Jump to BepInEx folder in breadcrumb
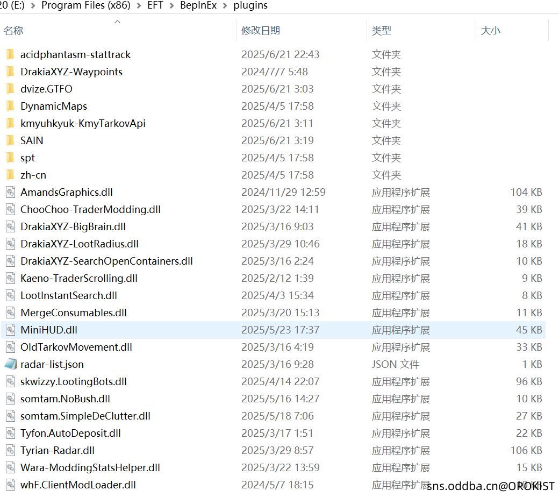The width and height of the screenshot is (559, 497). point(198,5)
